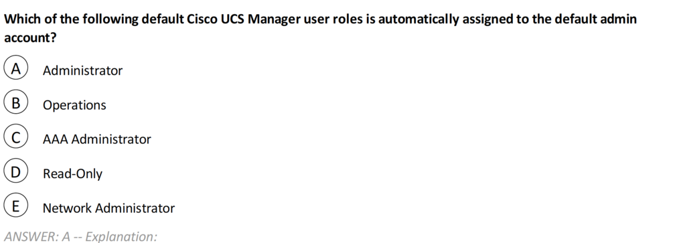
Task: Choose the circled B option
Action: (16, 104)
